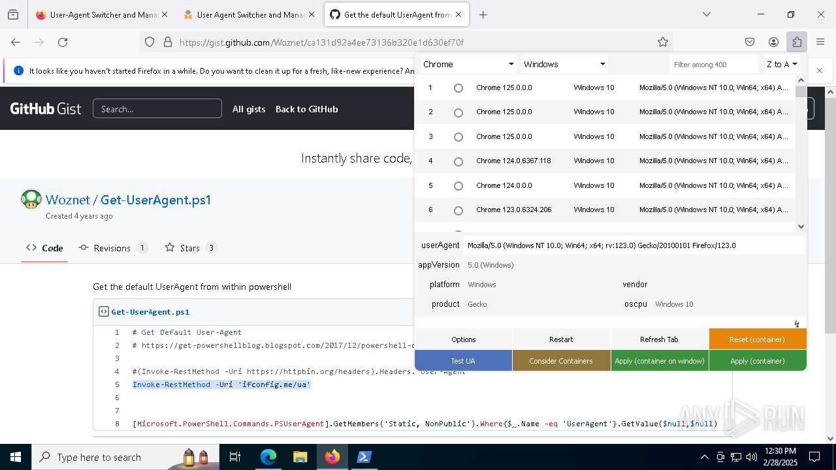Click the orange Reset (container) button
The image size is (836, 470).
tap(758, 339)
